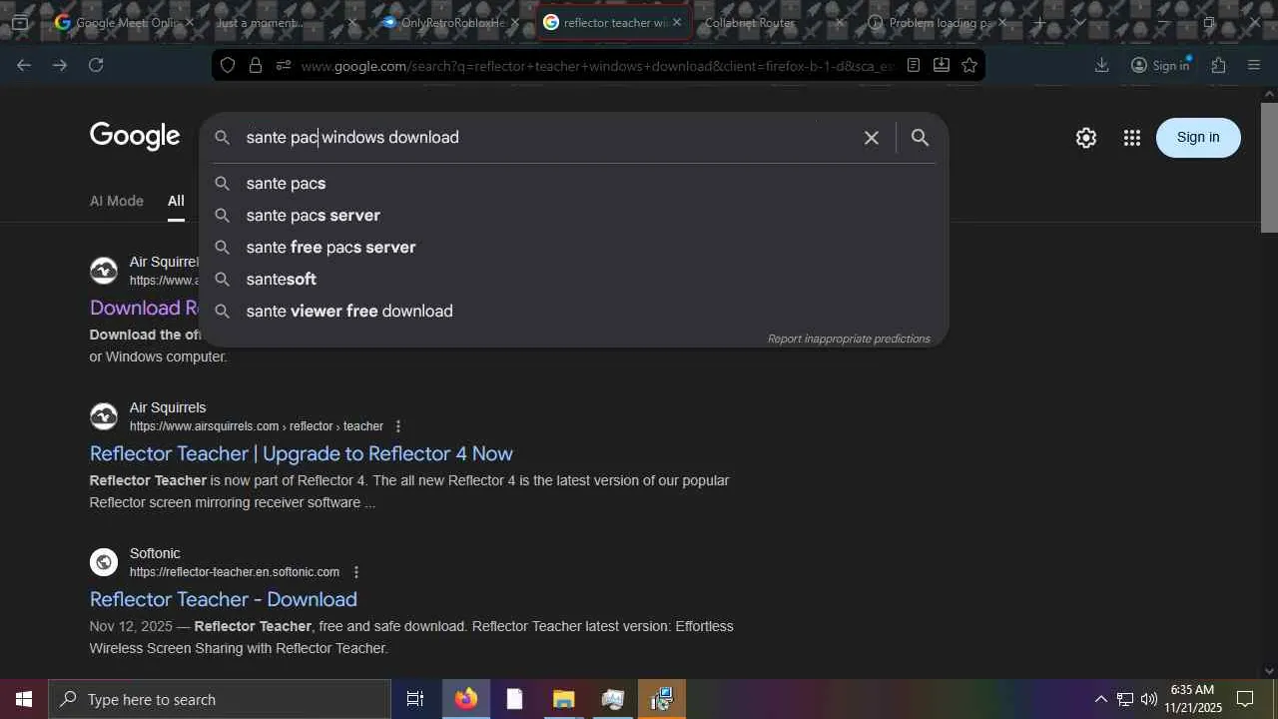1278x719 pixels.
Task: Switch to Firefox on the taskbar
Action: tap(465, 699)
